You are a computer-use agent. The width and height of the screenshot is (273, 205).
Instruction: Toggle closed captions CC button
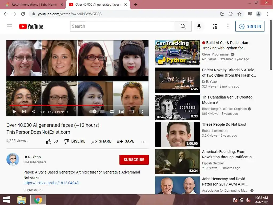[102, 112]
